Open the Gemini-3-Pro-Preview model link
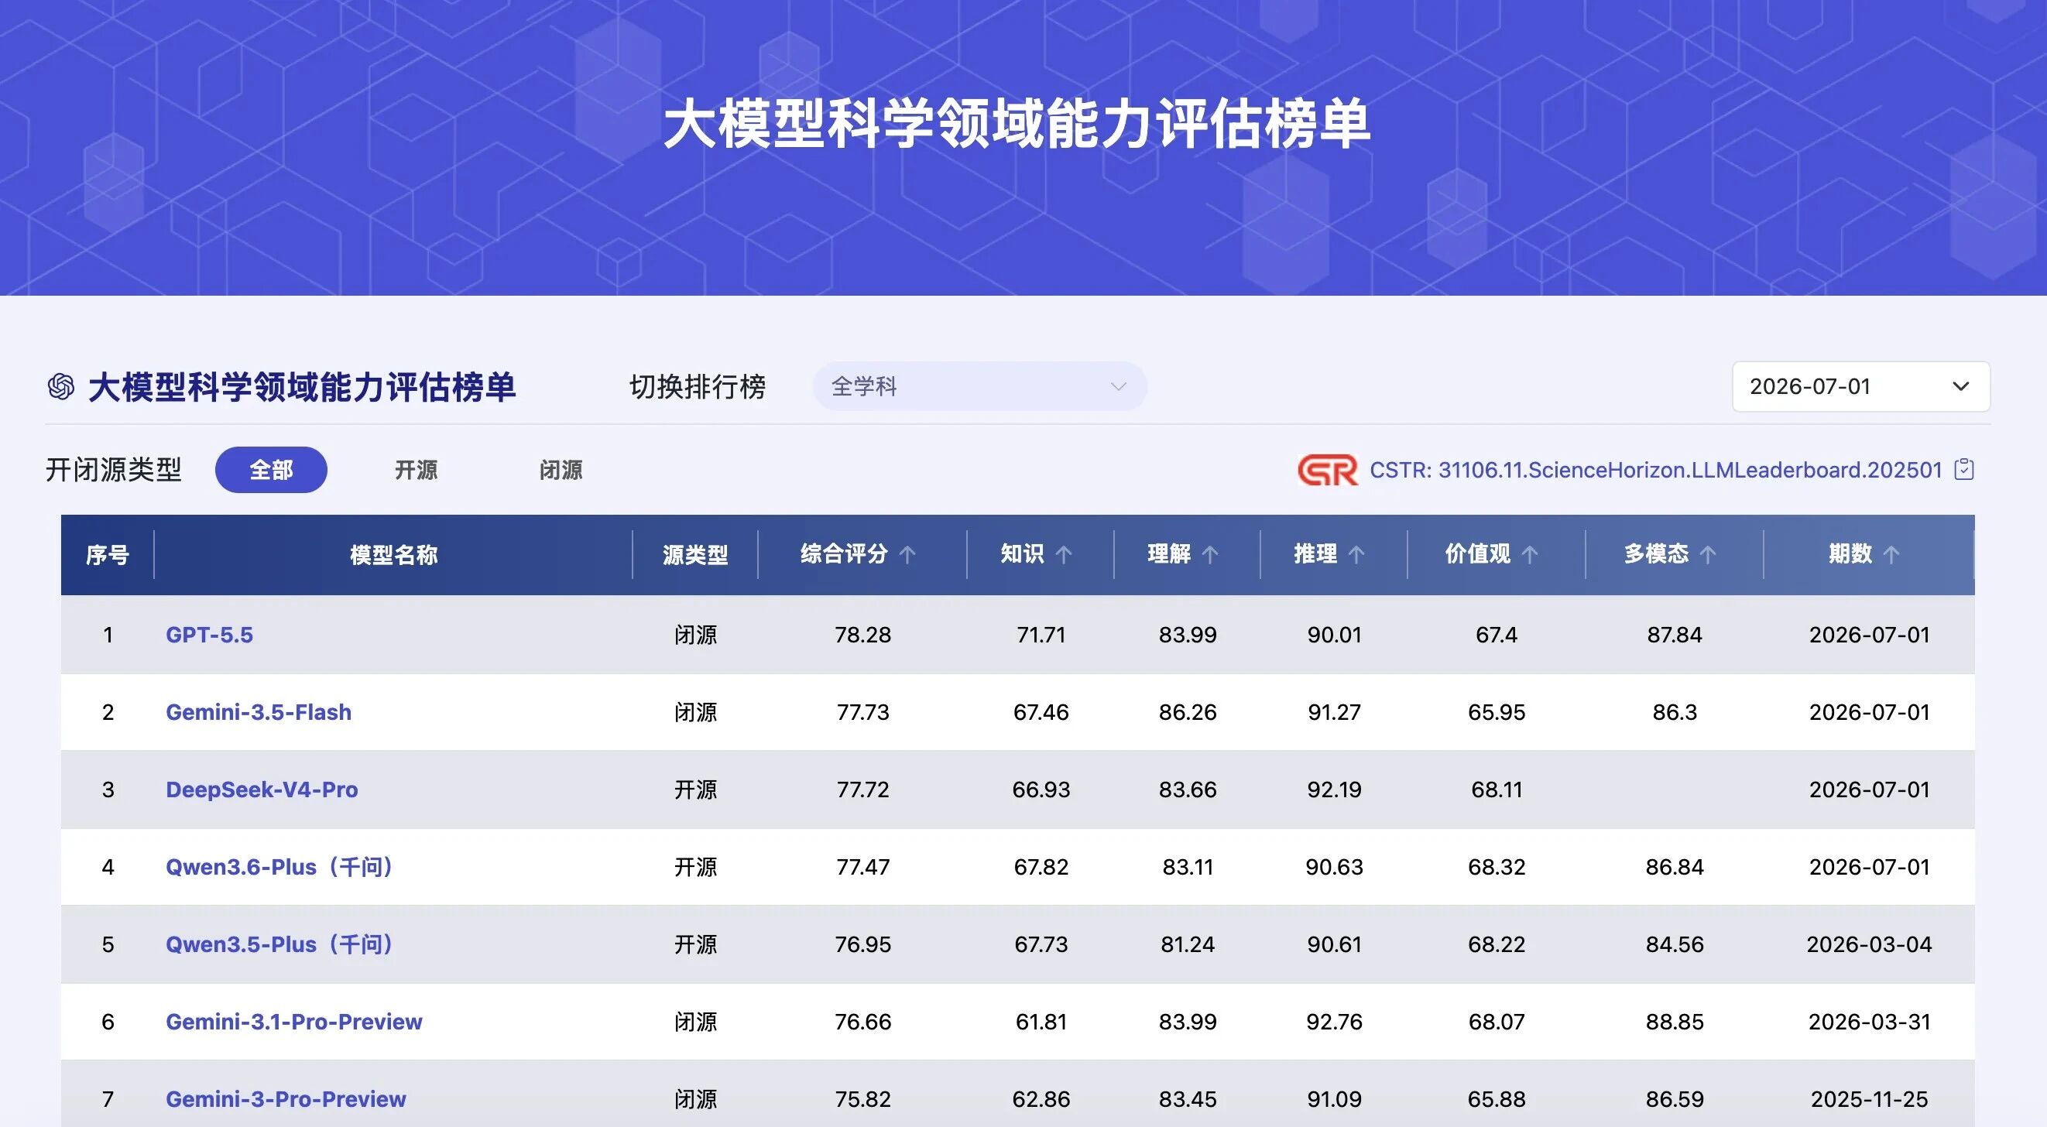 point(286,1099)
